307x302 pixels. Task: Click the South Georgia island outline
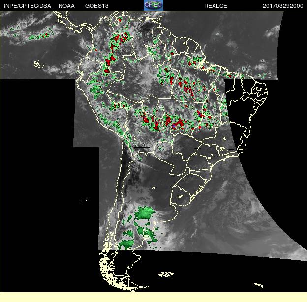point(259,285)
